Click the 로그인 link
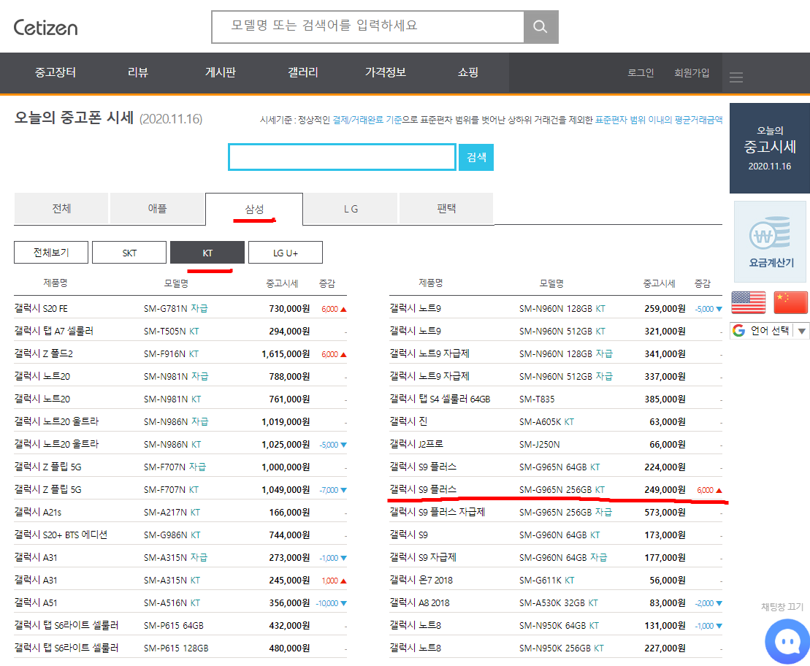Screen dimensions: 810x666 tap(641, 73)
